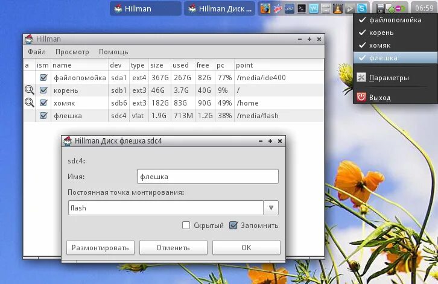Click the Имя text field

(x=208, y=177)
